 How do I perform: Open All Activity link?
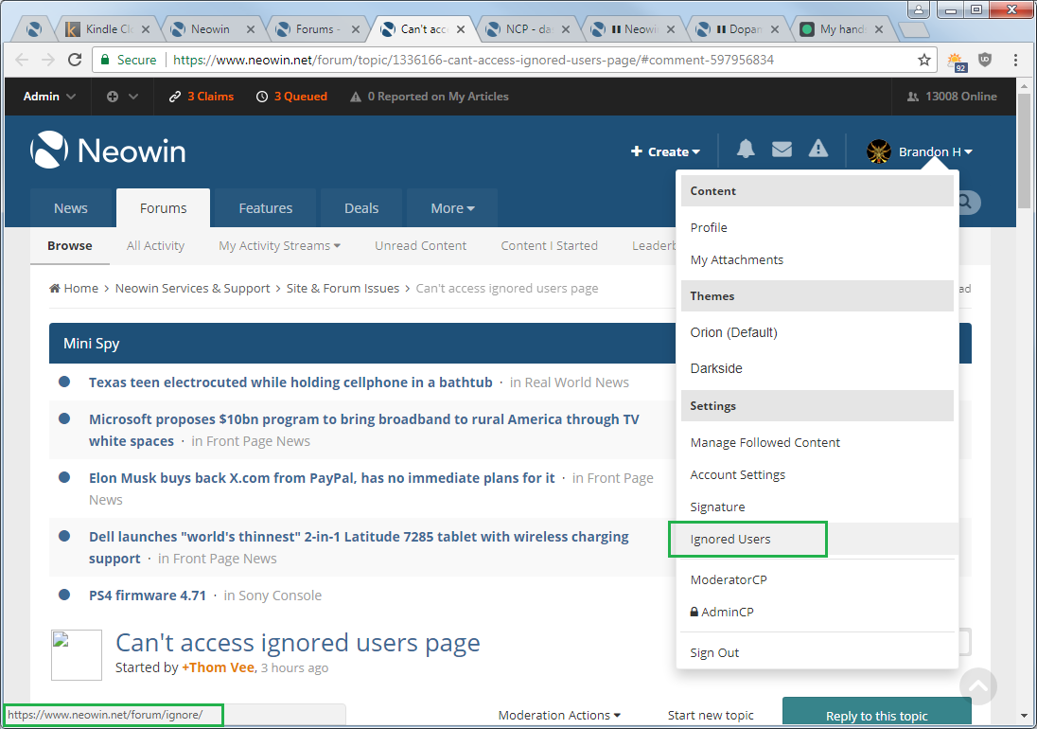pos(155,245)
